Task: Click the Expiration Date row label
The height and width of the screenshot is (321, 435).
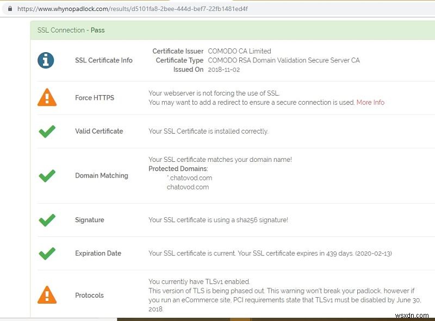Action: click(98, 253)
